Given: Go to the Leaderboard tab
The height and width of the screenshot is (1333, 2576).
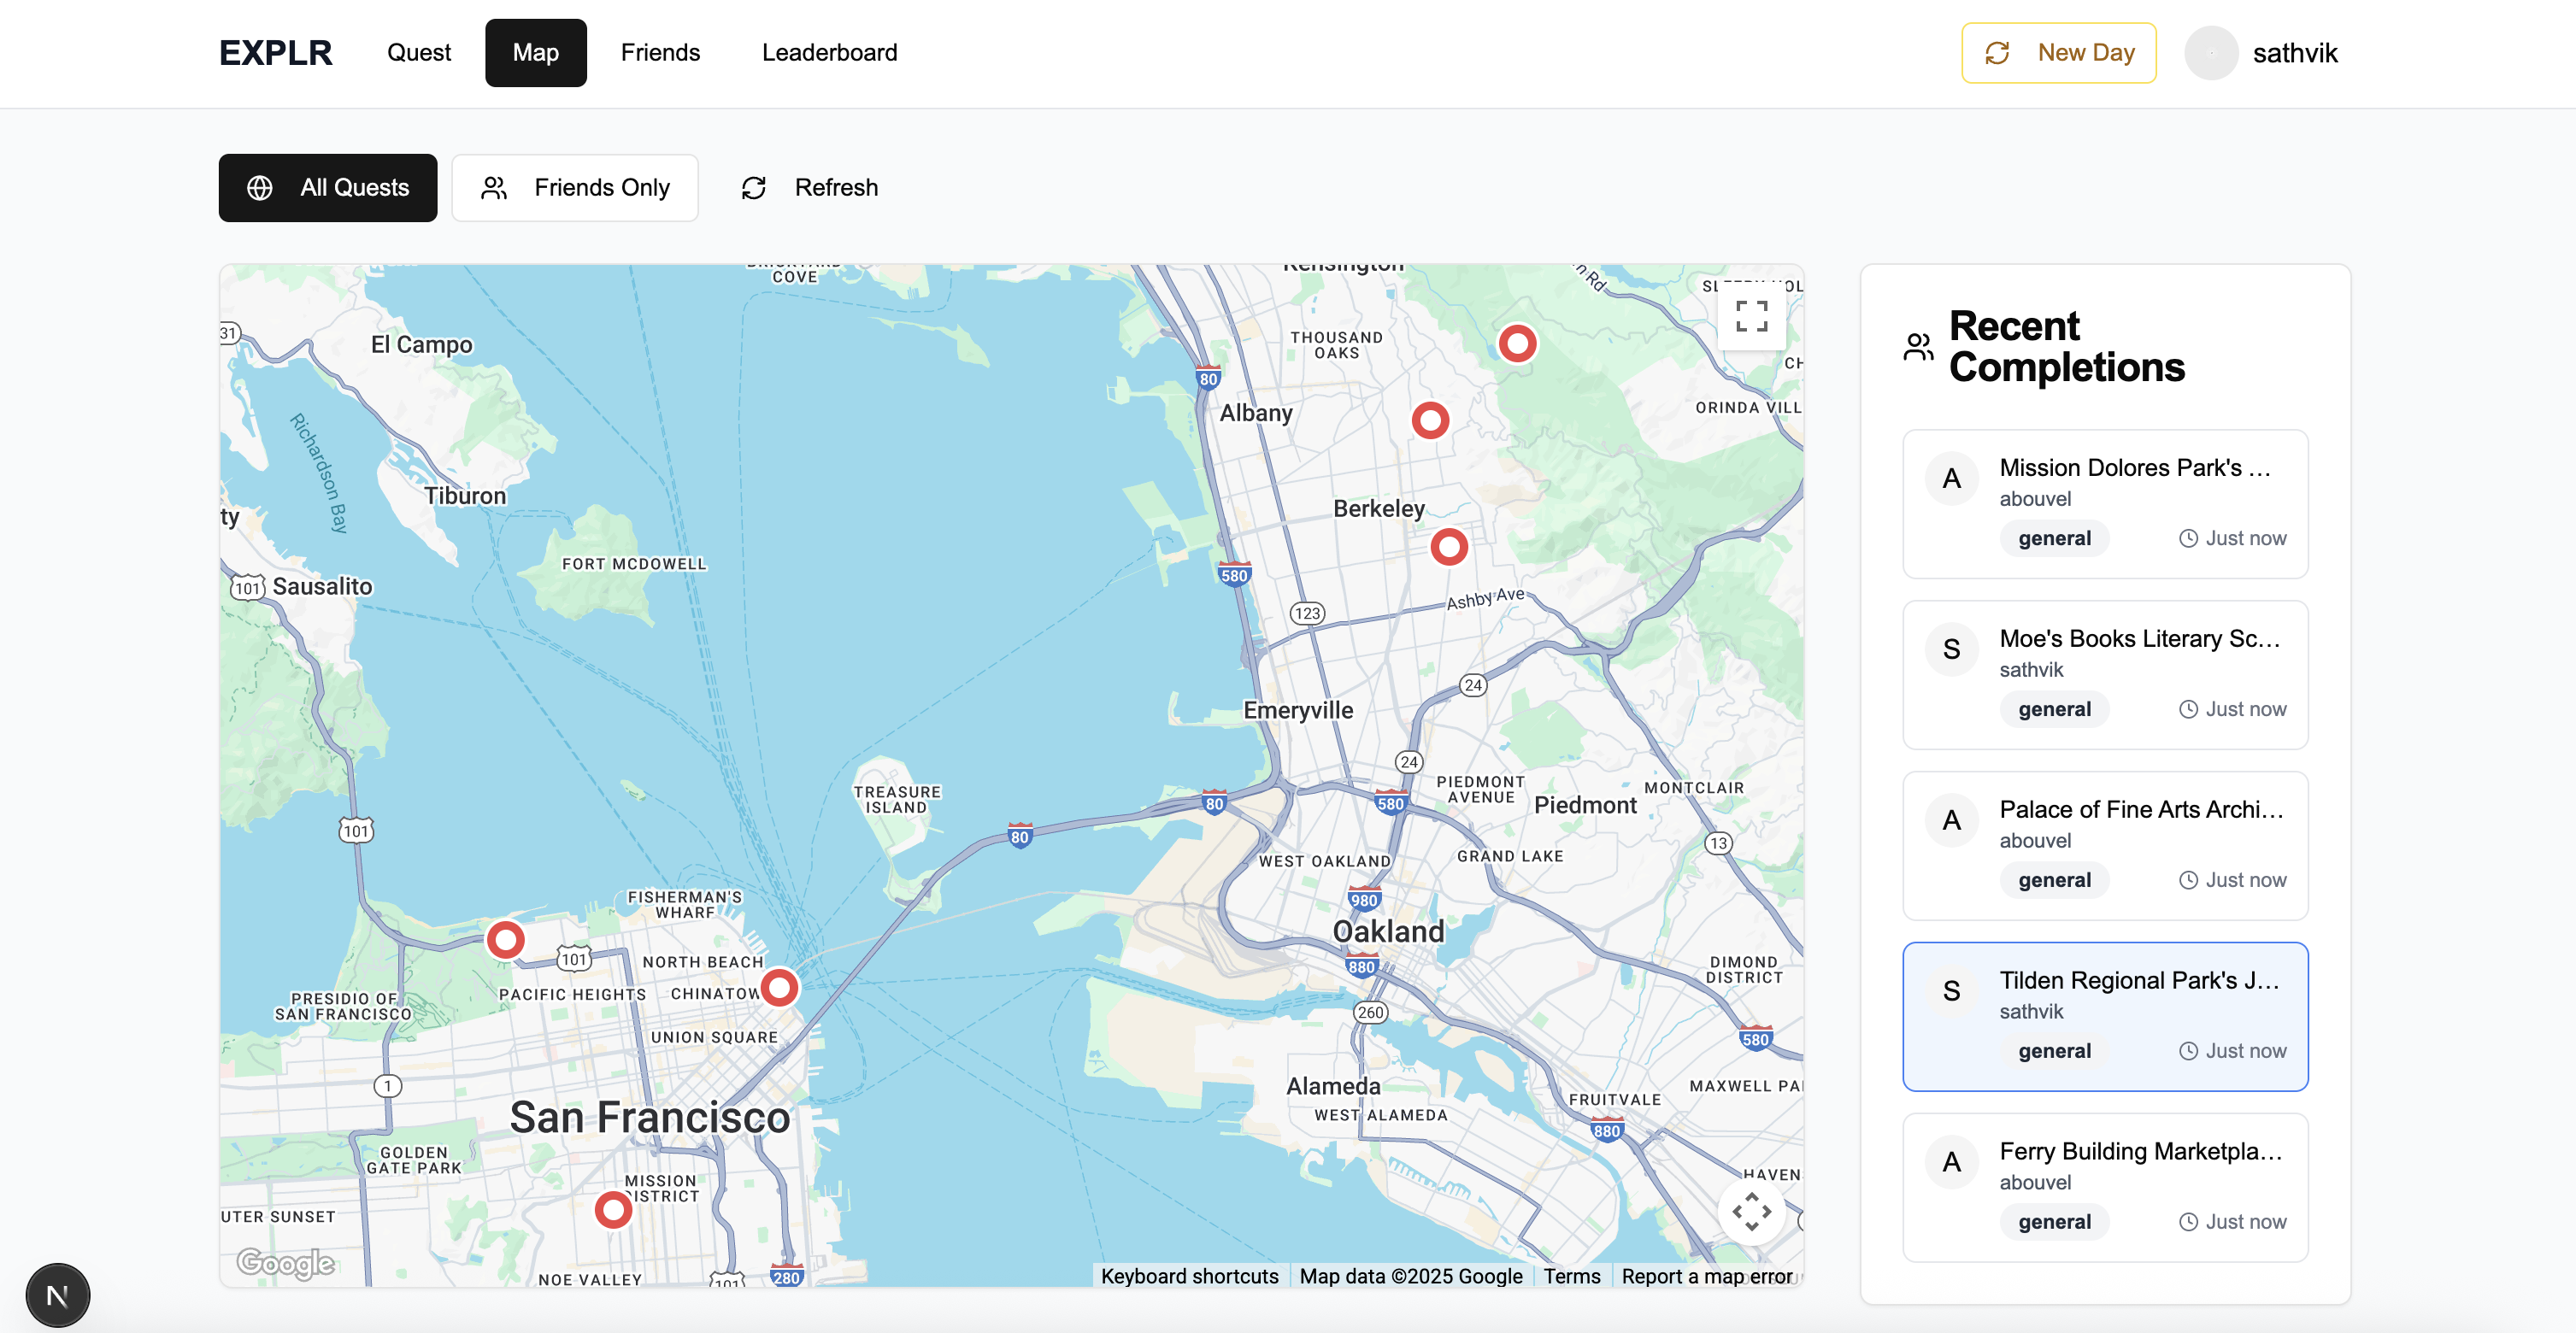Looking at the screenshot, I should (x=829, y=53).
